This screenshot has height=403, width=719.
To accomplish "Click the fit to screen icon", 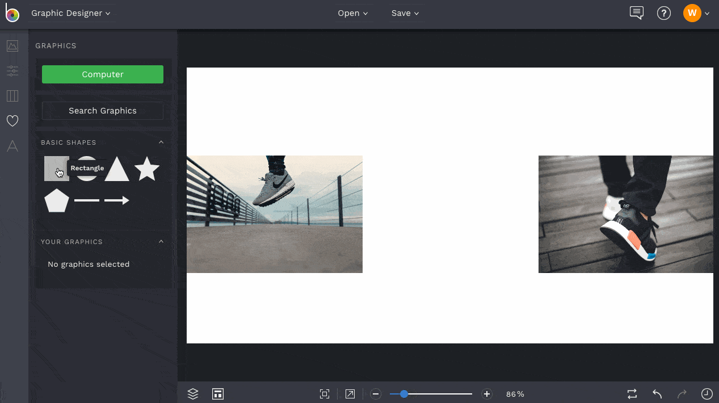I will [325, 394].
